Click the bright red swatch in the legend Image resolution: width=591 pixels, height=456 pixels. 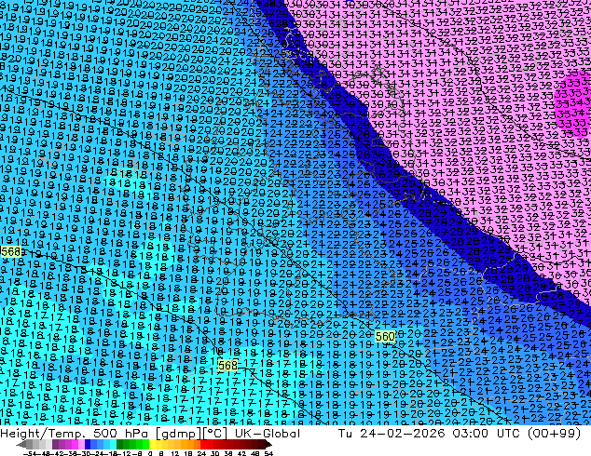[x=203, y=445]
